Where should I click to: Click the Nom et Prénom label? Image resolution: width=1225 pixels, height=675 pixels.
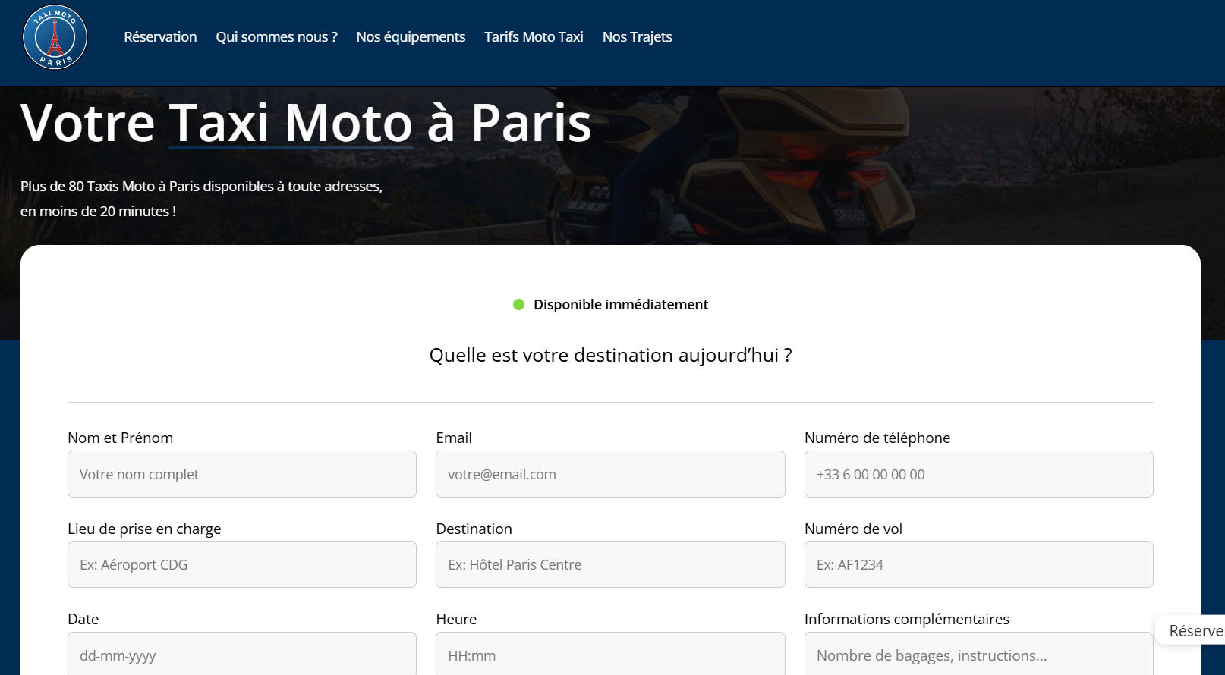click(120, 438)
